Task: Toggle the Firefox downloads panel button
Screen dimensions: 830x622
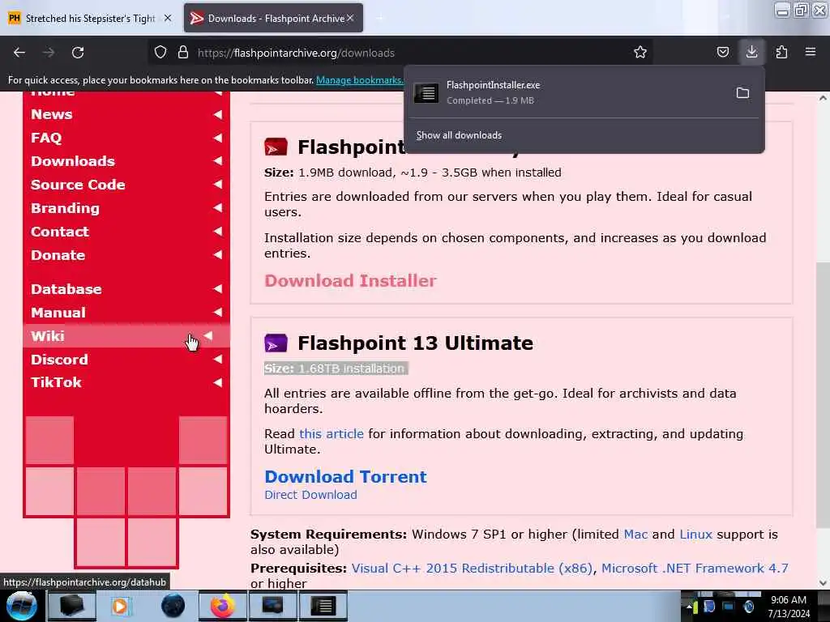Action: point(751,52)
